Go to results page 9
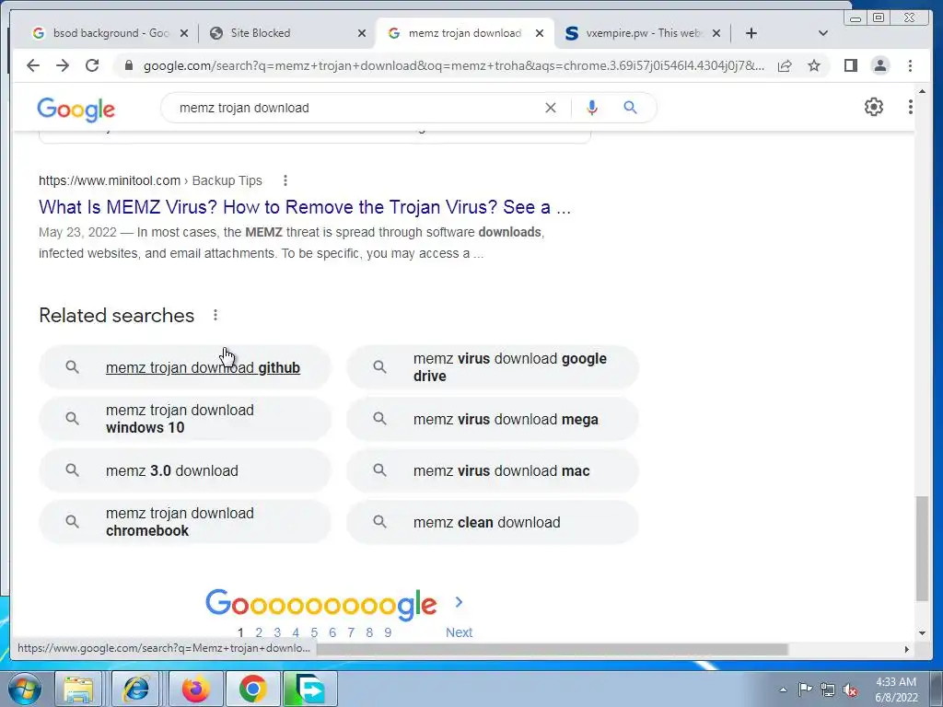The height and width of the screenshot is (707, 943). pos(388,632)
